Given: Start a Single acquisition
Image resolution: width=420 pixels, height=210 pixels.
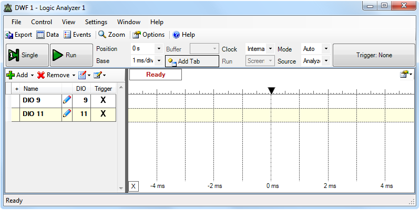Looking at the screenshot, I should (x=27, y=55).
